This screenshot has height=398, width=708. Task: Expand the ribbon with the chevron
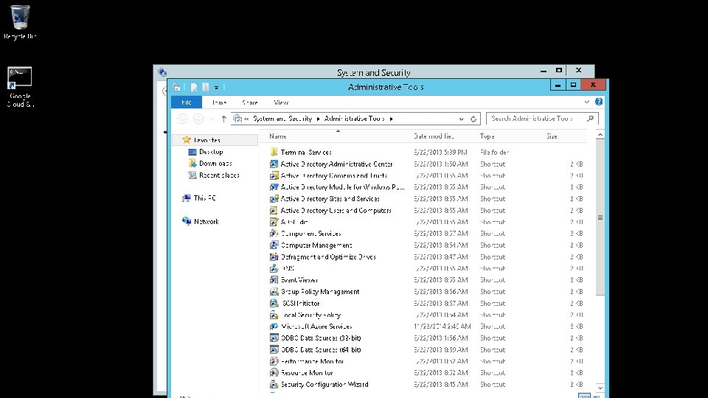point(586,102)
